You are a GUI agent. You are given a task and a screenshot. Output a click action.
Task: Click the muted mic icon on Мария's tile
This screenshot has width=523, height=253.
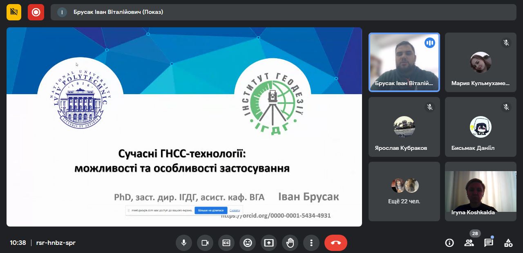[506, 43]
